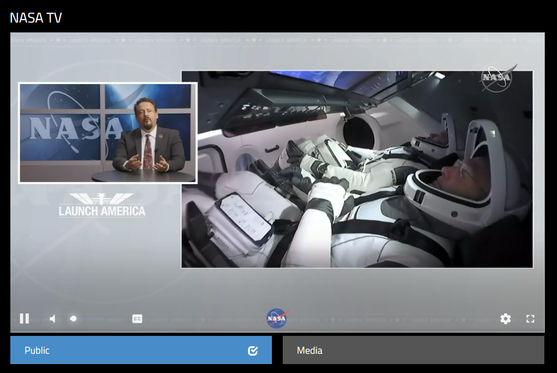Switch to the Media channel tab
557x373 pixels.
(414, 350)
